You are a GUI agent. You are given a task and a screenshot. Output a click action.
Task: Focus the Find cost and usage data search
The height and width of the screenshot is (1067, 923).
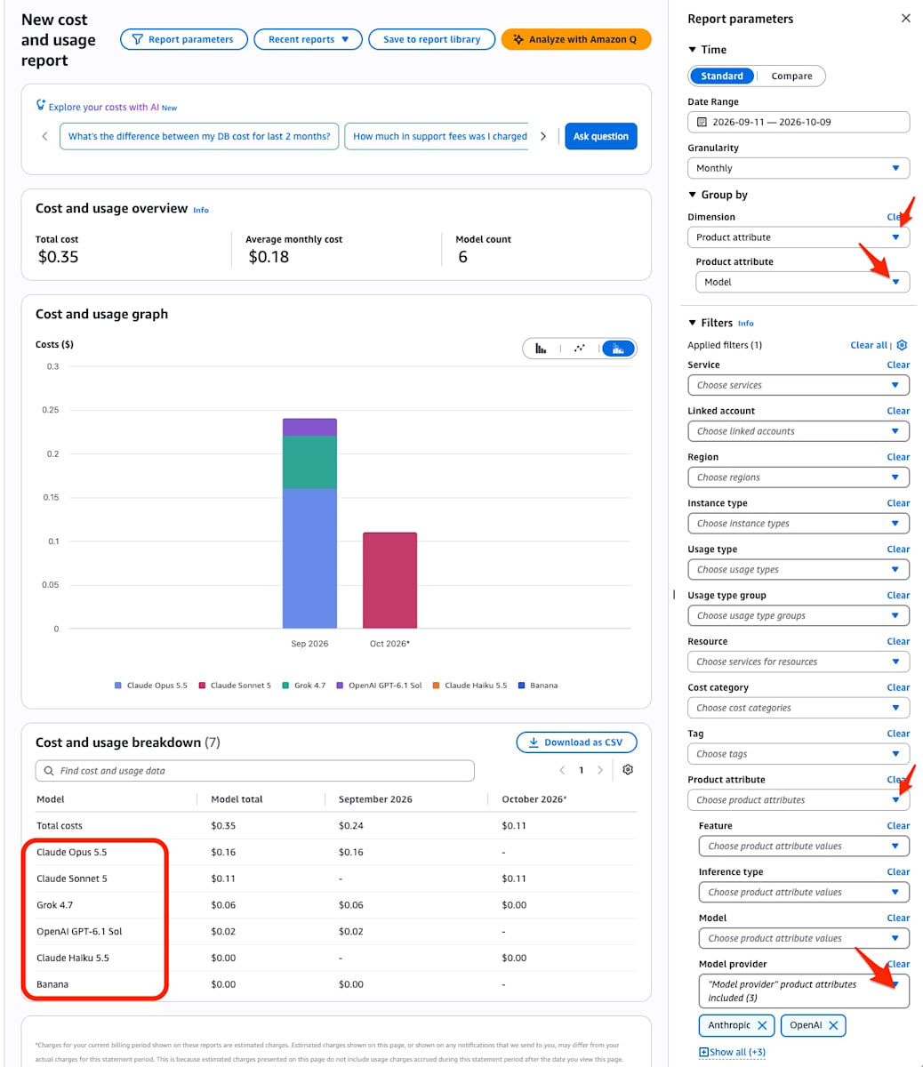click(x=255, y=771)
